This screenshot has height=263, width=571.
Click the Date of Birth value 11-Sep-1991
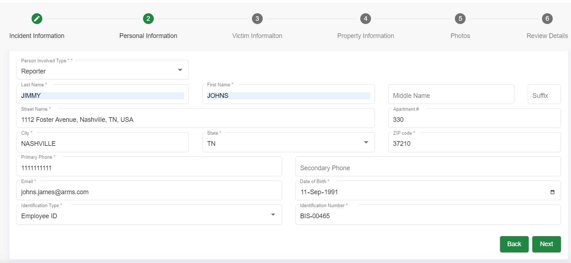(x=319, y=192)
